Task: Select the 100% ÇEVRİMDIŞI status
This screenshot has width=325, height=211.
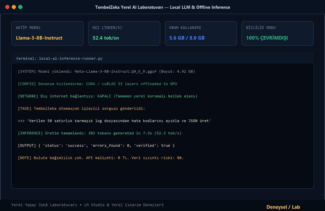Action: (267, 38)
